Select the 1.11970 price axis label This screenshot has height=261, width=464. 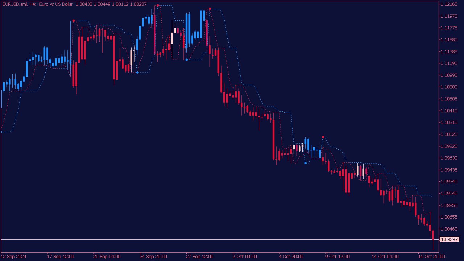click(x=449, y=16)
